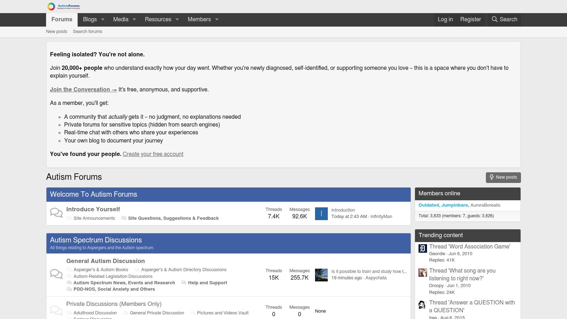Screen dimensions: 567x319
Task: Open the Members menu item
Action: (199, 19)
